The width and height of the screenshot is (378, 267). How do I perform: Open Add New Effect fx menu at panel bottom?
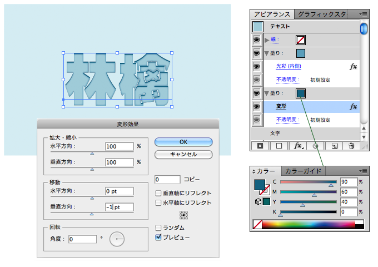point(298,146)
